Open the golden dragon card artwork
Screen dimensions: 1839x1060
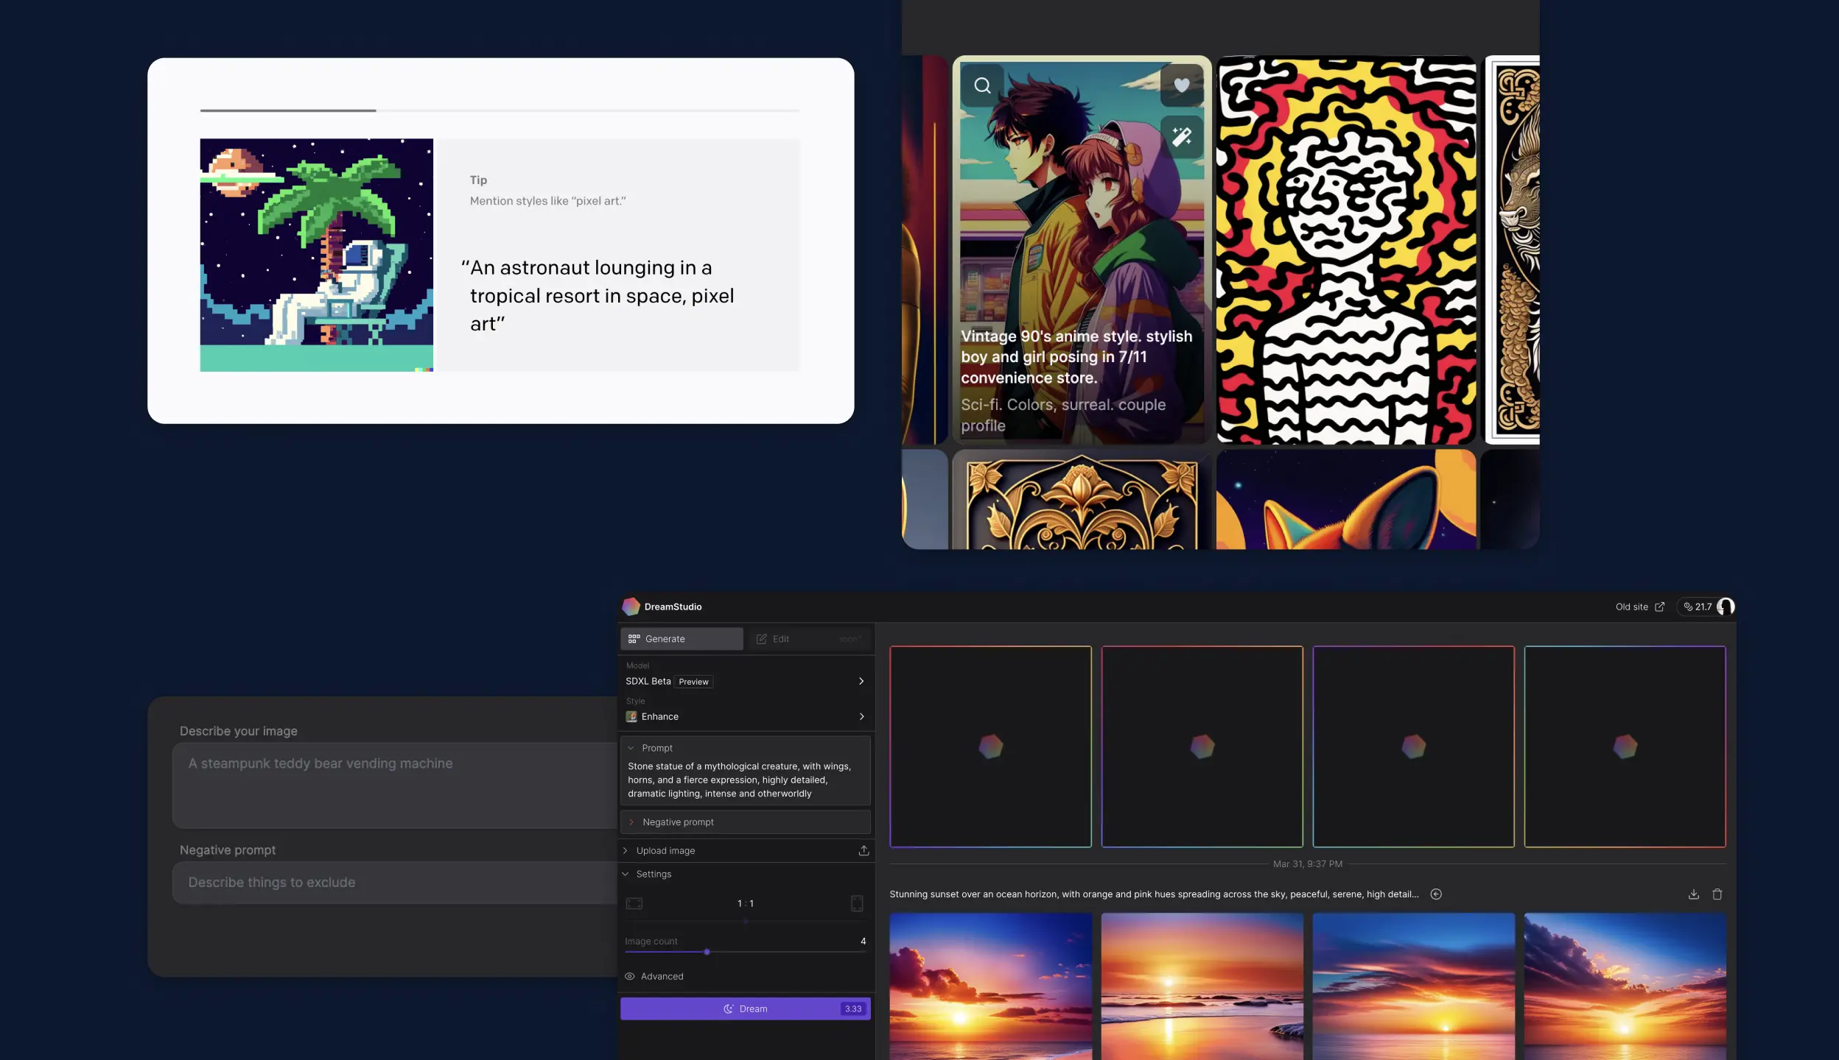(1512, 250)
